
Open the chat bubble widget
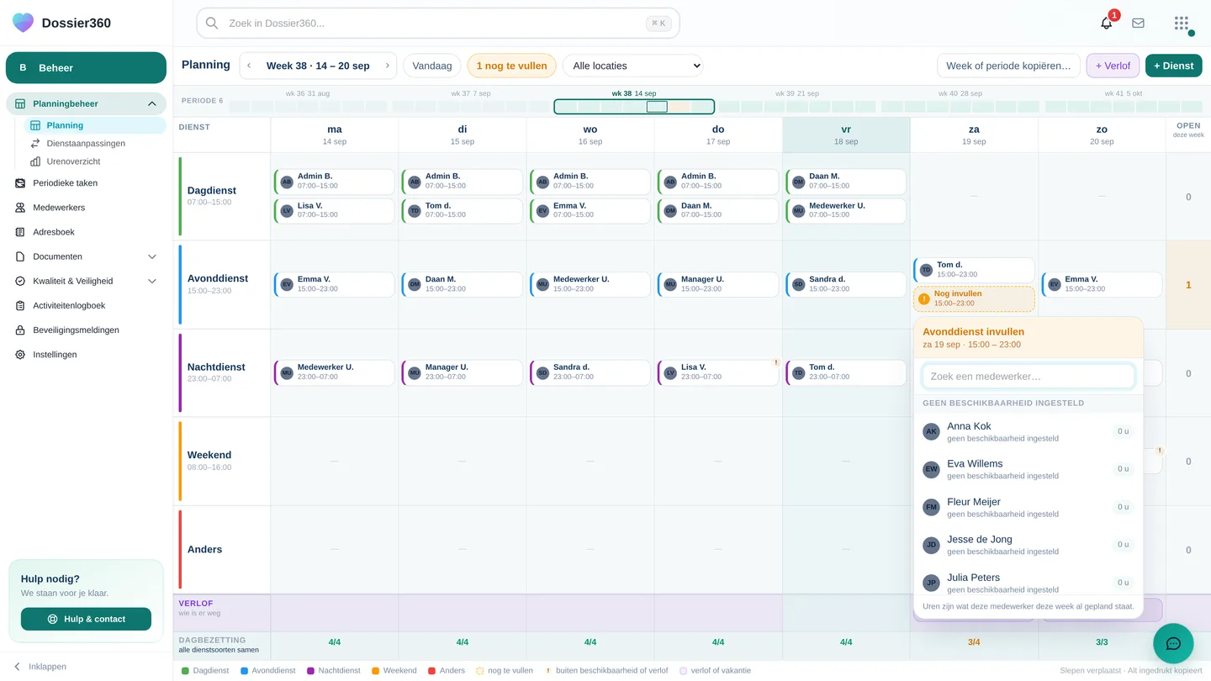coord(1173,644)
